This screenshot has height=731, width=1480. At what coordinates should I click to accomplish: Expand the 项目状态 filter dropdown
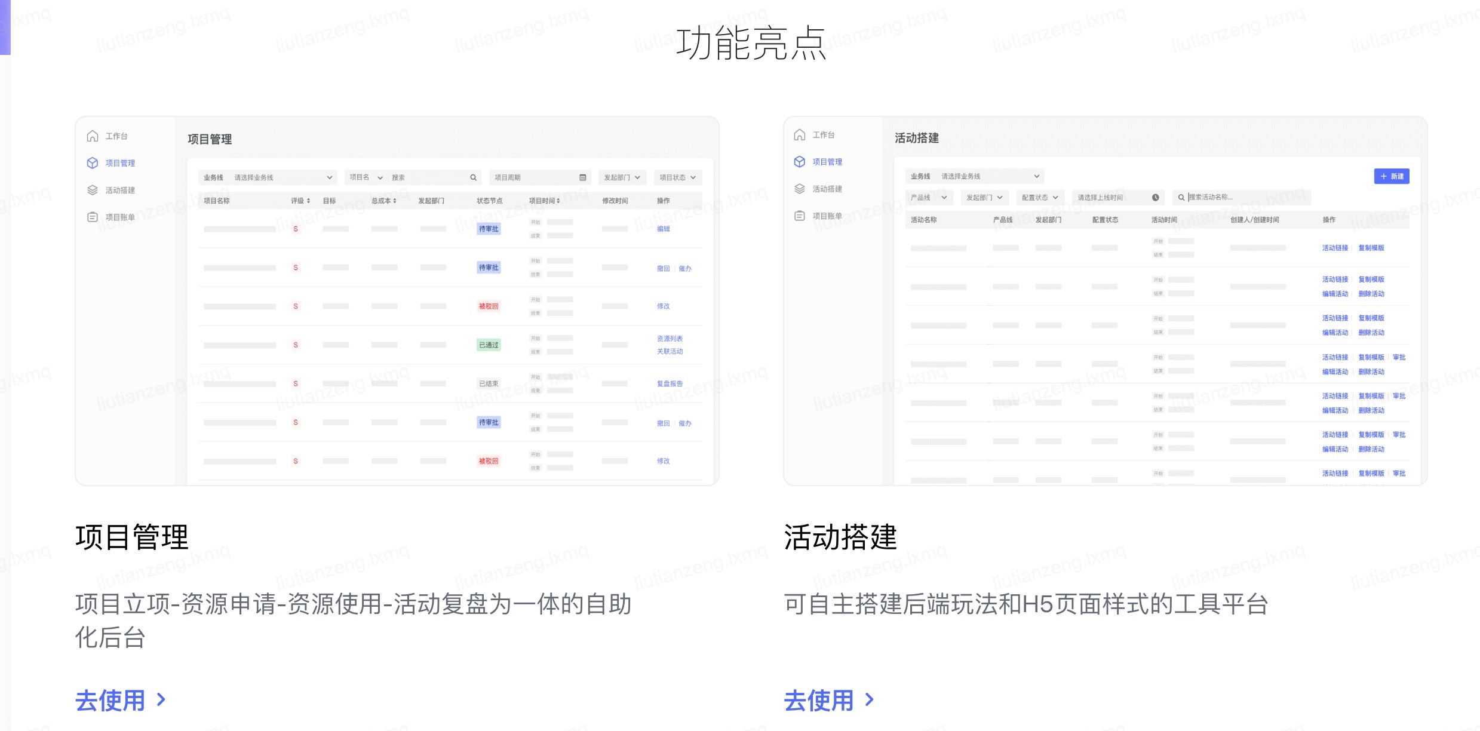coord(678,177)
